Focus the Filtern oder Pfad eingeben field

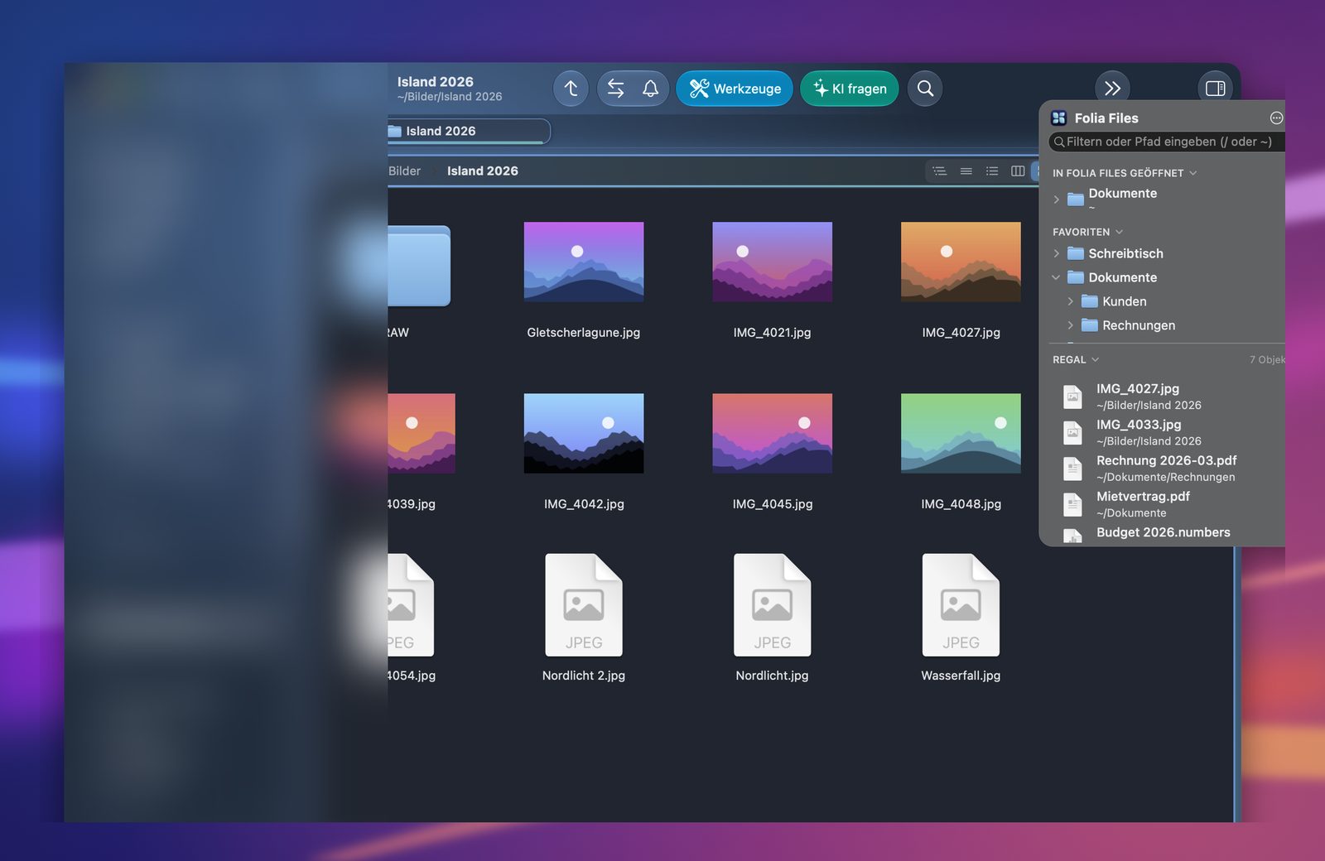tap(1167, 142)
